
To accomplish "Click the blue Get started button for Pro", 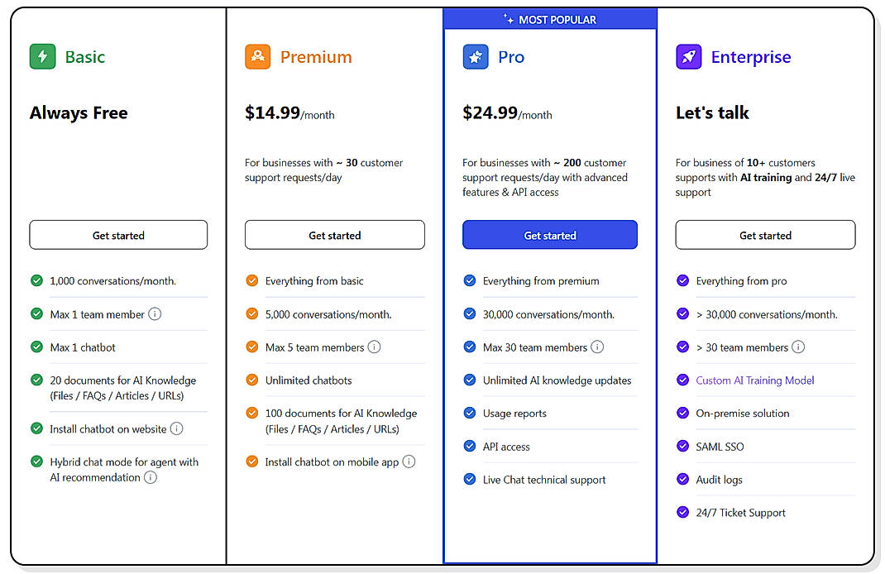I will tap(550, 235).
